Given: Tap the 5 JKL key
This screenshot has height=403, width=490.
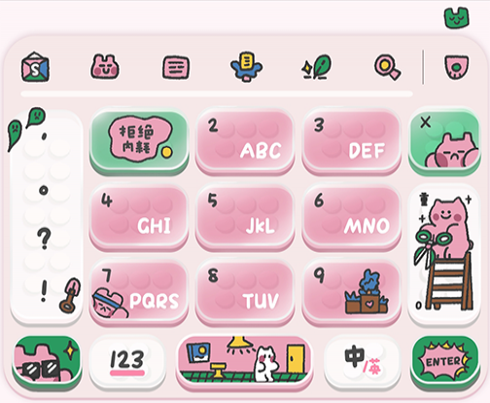Looking at the screenshot, I should tap(245, 216).
